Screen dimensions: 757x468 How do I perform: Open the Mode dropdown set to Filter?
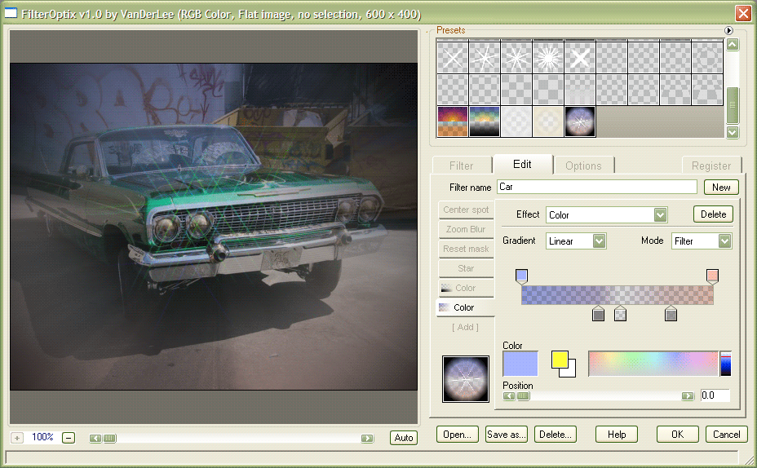[724, 241]
